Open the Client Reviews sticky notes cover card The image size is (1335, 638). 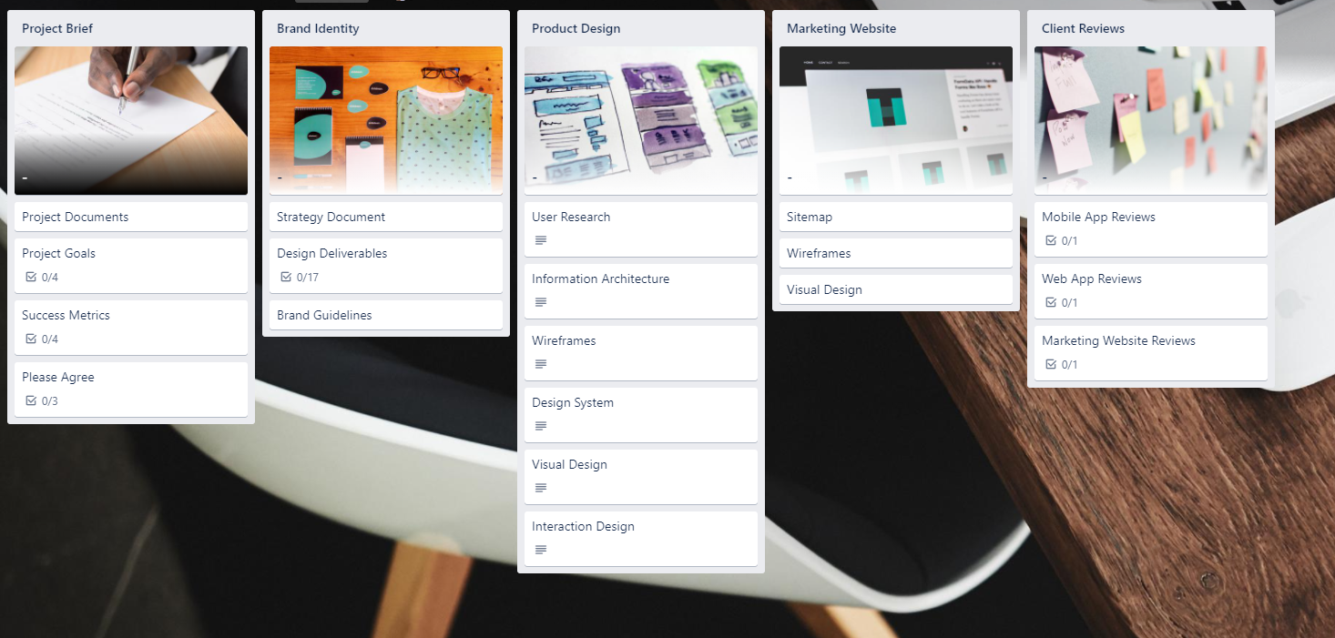click(x=1151, y=121)
